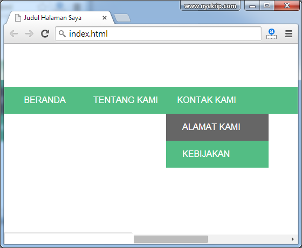The width and height of the screenshot is (302, 248).
Task: Click the search magnifier in the address bar
Action: (62, 33)
